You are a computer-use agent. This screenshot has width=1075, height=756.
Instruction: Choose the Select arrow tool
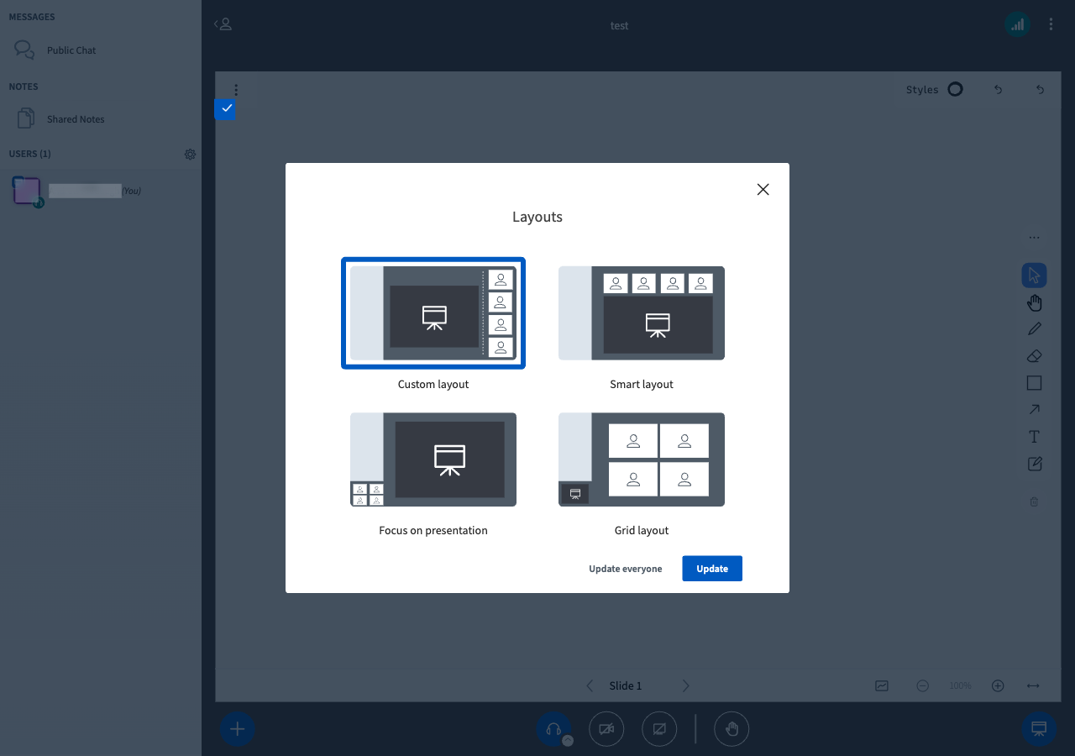[1034, 275]
